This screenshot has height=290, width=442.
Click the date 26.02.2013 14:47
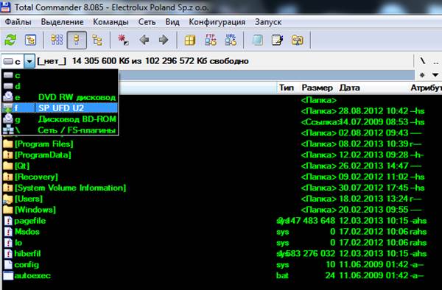373,166
